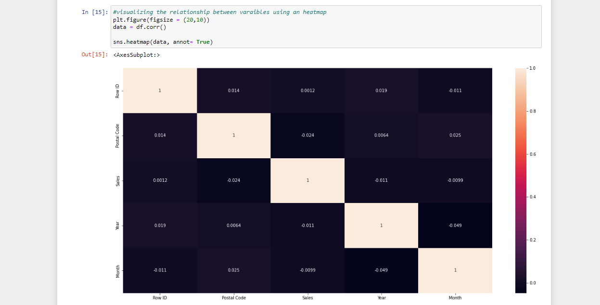Click the cell showing 0.025 correlation
Screen dimensions: 600x305
(455, 135)
